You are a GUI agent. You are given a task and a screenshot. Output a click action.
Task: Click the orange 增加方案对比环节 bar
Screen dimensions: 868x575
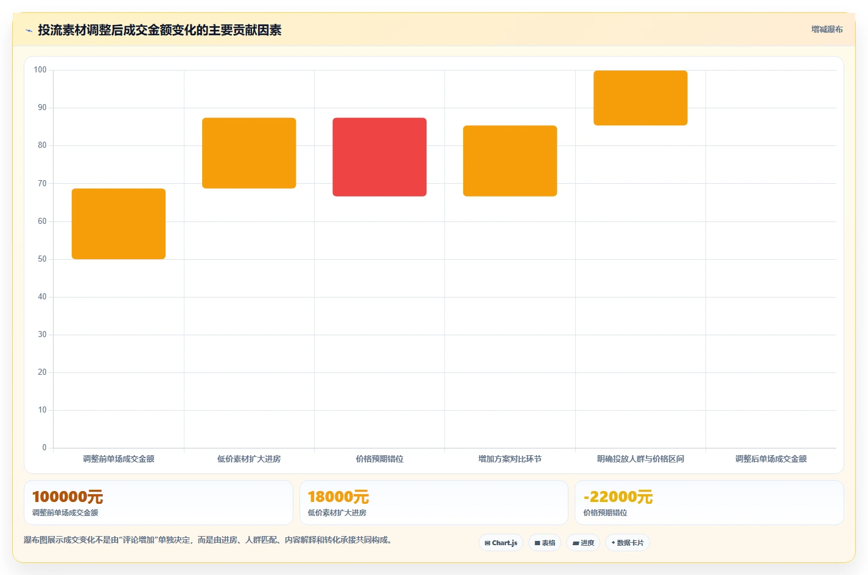(510, 161)
